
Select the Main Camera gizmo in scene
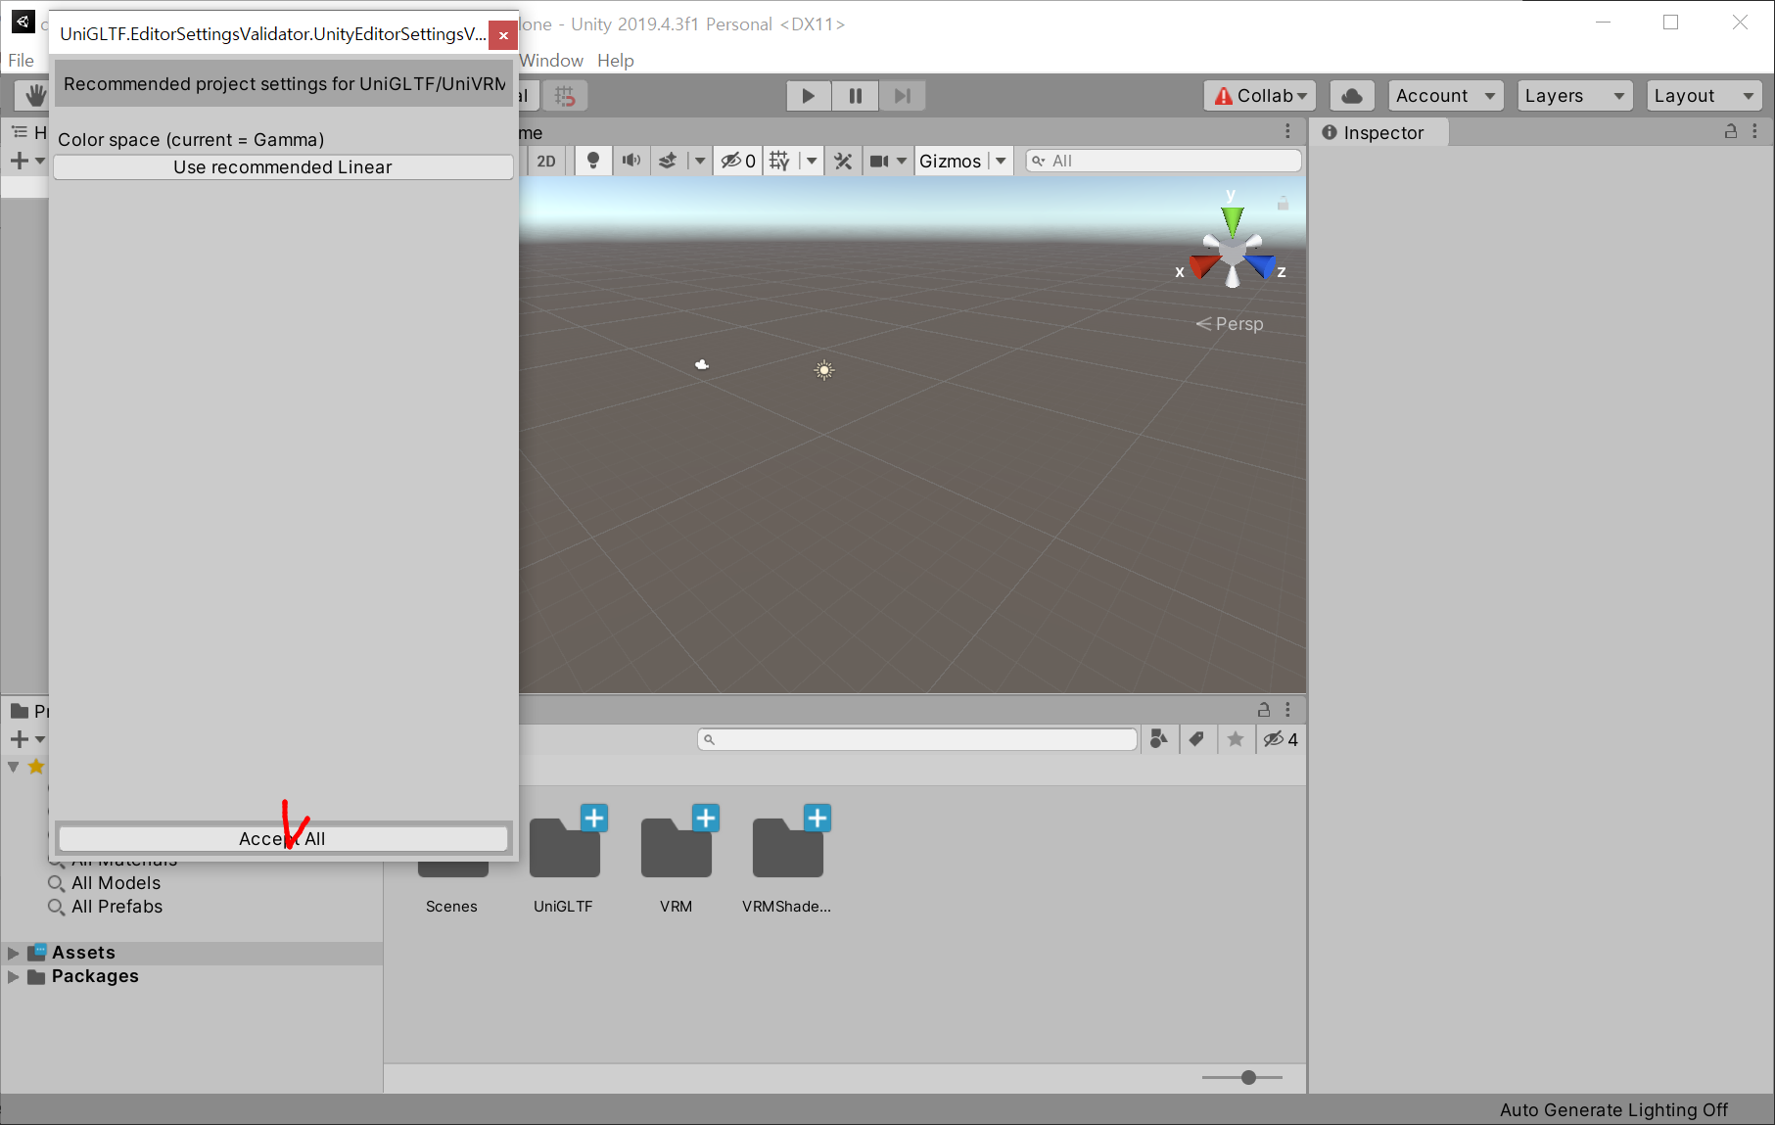701,364
